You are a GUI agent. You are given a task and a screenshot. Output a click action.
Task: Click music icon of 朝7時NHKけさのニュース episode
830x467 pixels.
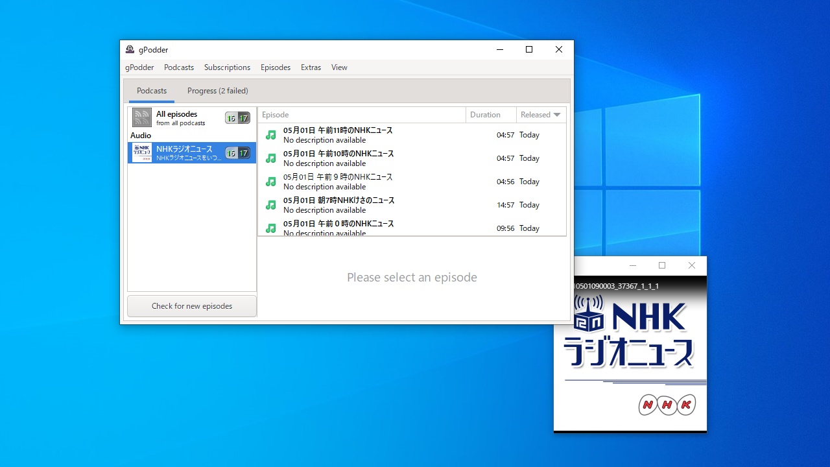click(x=271, y=205)
